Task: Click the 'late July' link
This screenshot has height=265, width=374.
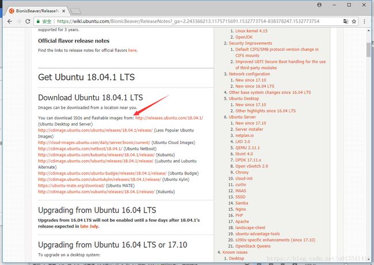Action: (89, 226)
